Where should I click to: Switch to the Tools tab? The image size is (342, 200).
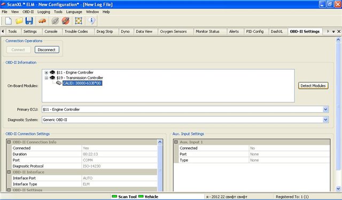coord(12,31)
